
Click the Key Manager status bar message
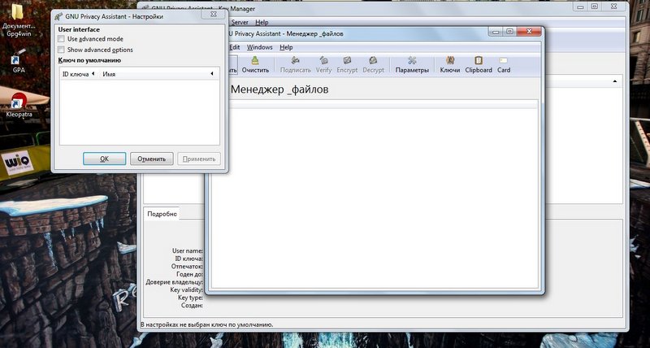[207, 324]
